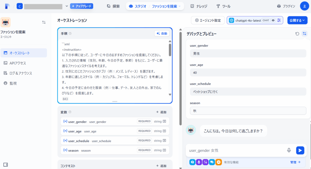Click the user_gender variable row

[115, 122]
